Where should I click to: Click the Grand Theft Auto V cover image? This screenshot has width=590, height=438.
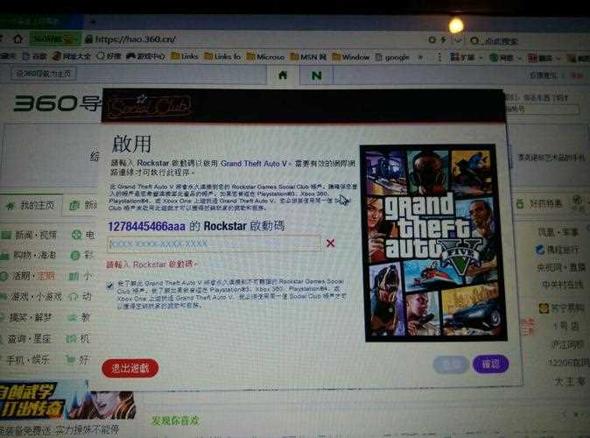(433, 243)
